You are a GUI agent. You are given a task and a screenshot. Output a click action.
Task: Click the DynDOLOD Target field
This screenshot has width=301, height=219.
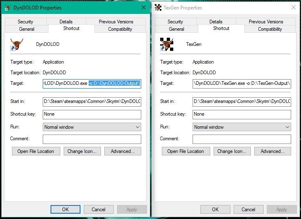click(x=92, y=84)
